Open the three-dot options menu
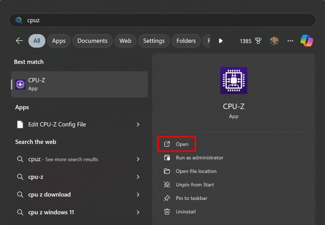325x225 pixels. pyautogui.click(x=290, y=41)
